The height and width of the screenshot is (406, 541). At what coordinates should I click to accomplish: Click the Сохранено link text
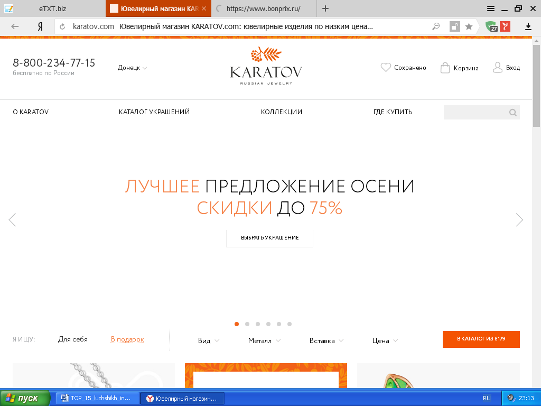(x=410, y=68)
